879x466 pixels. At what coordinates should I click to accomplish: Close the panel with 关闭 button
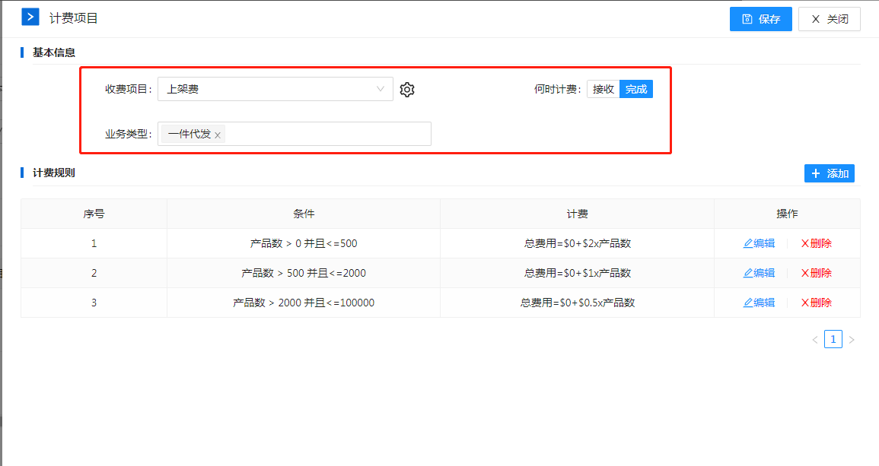(x=829, y=19)
